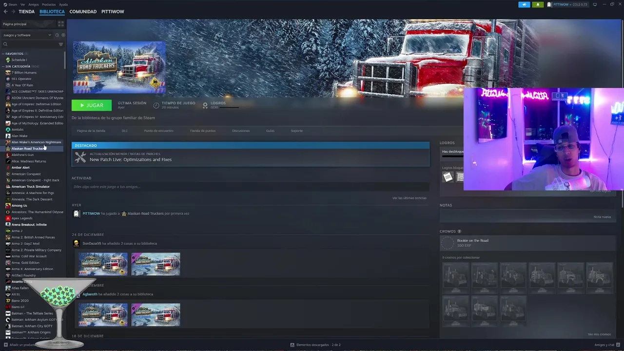Open the collections grid view icon
The height and width of the screenshot is (351, 624).
61,24
